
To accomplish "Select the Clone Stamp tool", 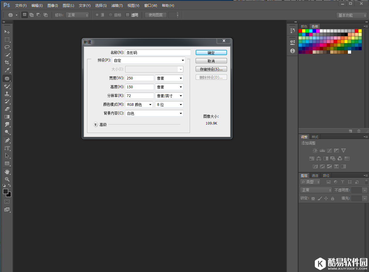I will (x=7, y=94).
